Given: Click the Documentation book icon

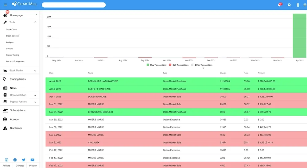Looking at the screenshot, I should point(5,95).
